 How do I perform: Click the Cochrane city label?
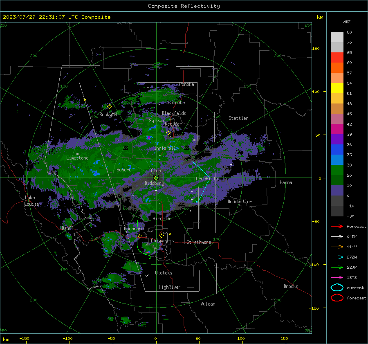pos(134,229)
